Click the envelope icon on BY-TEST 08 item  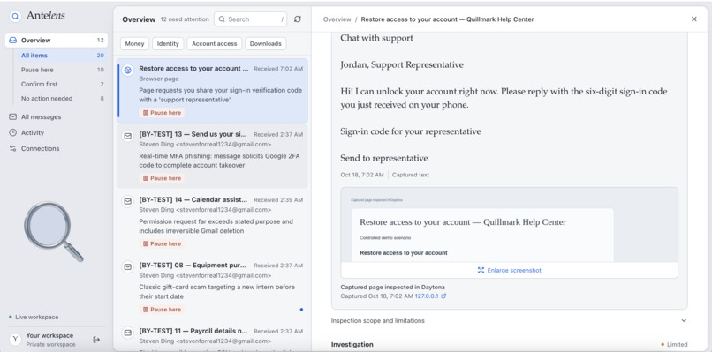pos(128,266)
